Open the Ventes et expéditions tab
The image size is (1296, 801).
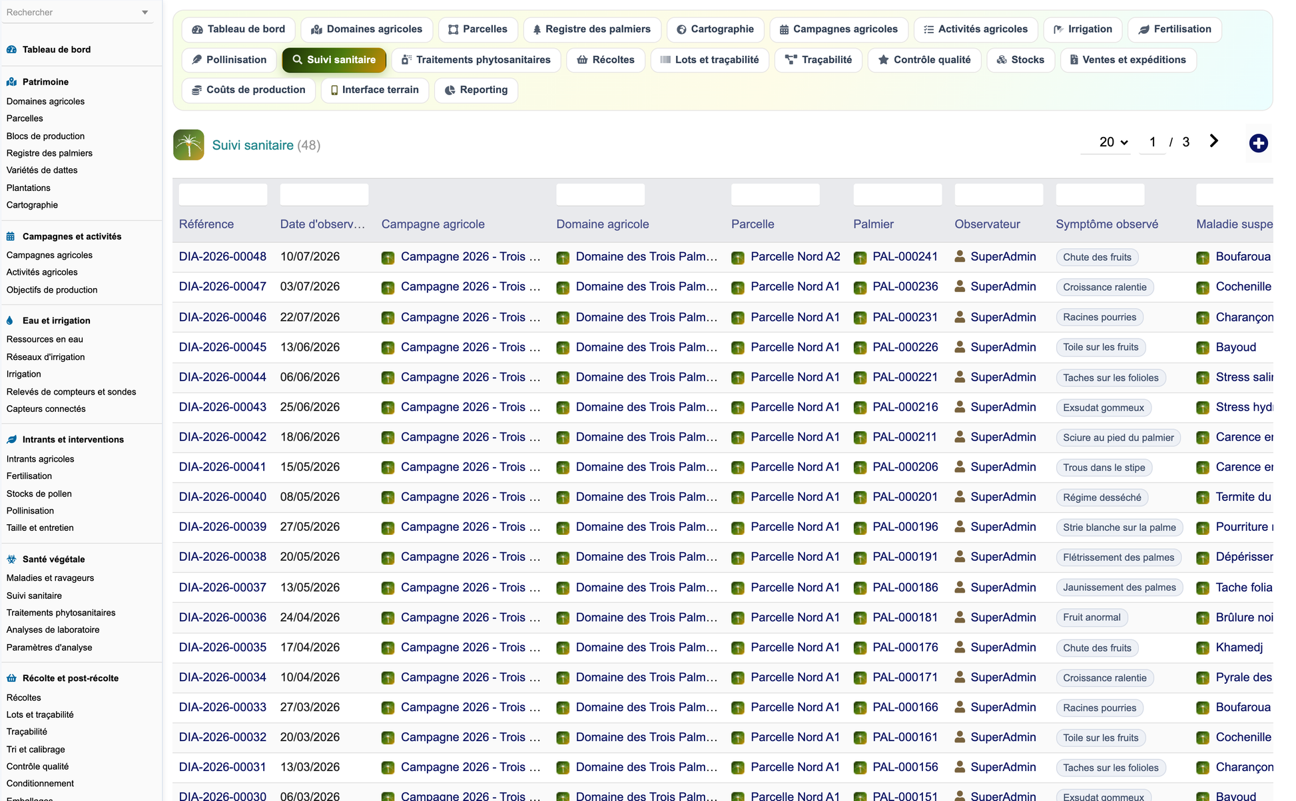[1128, 60]
